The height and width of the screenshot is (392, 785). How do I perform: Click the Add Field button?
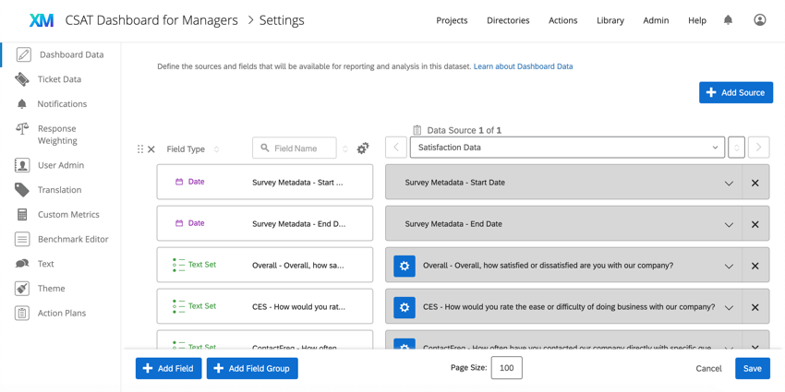tap(168, 369)
